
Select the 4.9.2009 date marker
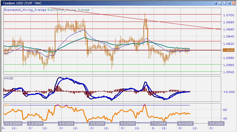127,124
